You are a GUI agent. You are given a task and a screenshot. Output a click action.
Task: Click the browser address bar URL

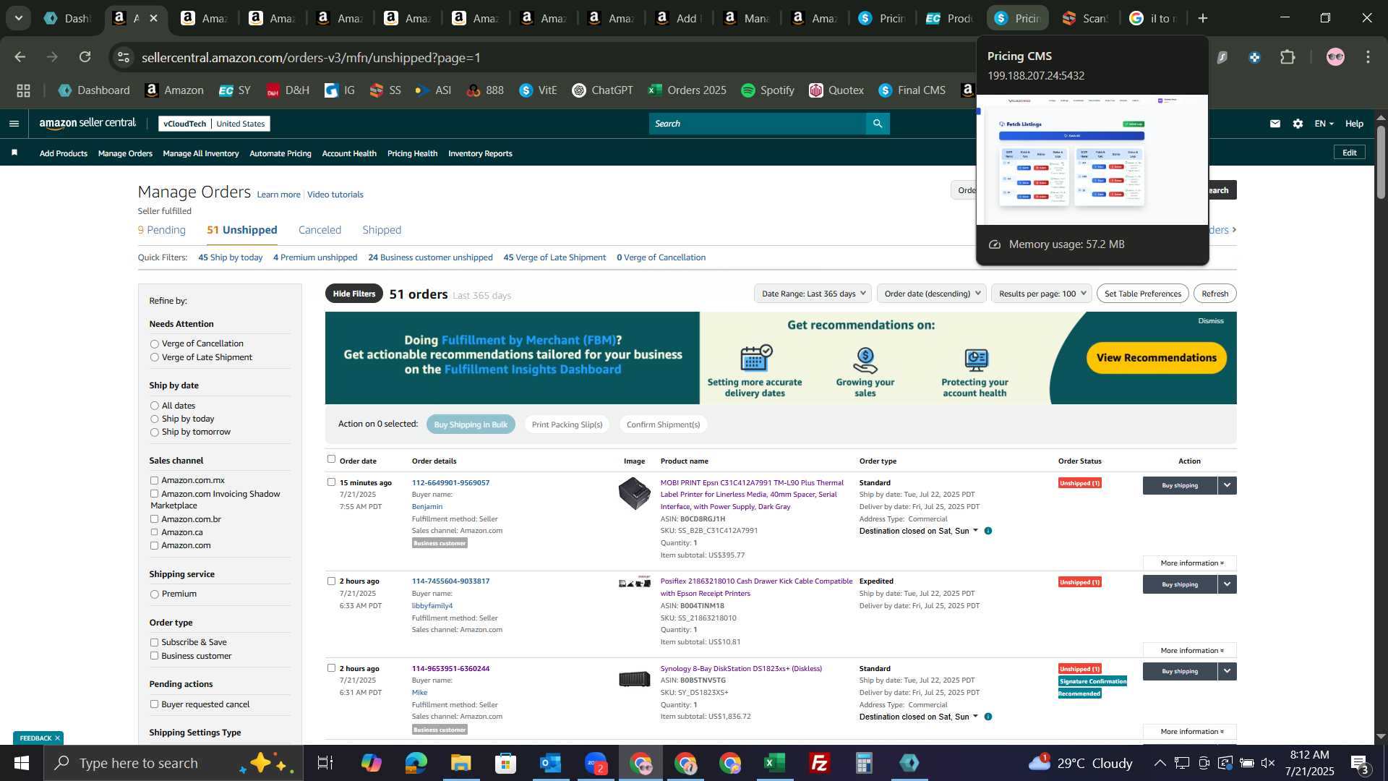click(311, 57)
